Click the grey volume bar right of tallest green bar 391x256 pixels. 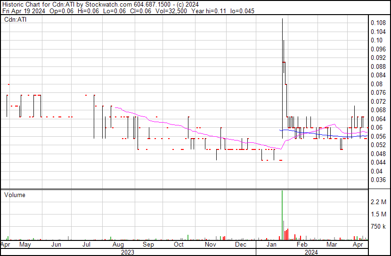[284, 230]
